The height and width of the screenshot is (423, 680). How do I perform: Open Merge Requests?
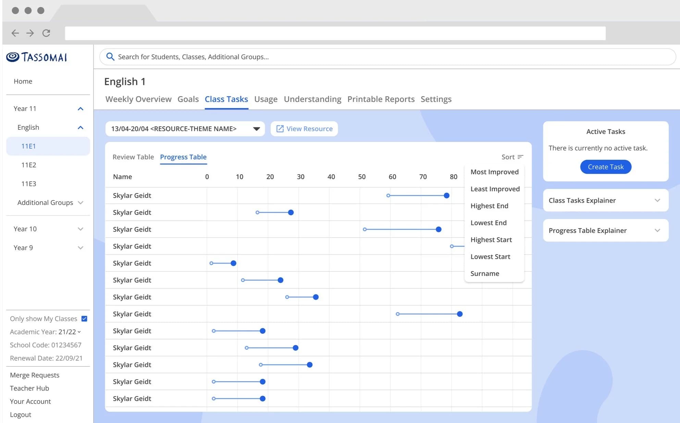click(35, 375)
